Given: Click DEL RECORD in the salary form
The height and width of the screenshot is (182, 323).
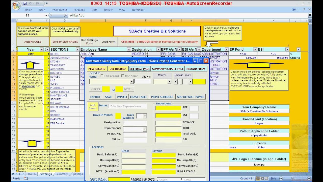Looking at the screenshot, I should [x=118, y=69].
